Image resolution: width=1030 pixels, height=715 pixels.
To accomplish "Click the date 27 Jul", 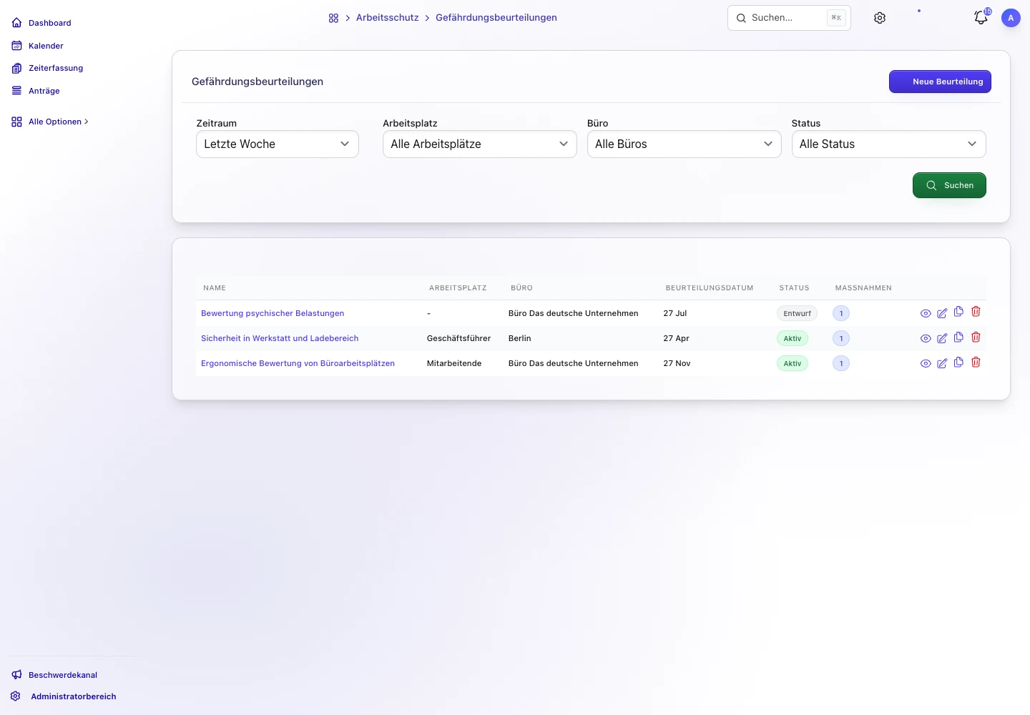I will [x=675, y=313].
